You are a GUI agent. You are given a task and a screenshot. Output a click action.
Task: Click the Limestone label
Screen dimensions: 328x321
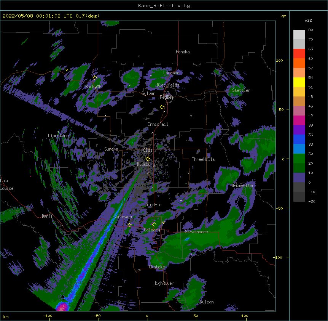coord(58,136)
